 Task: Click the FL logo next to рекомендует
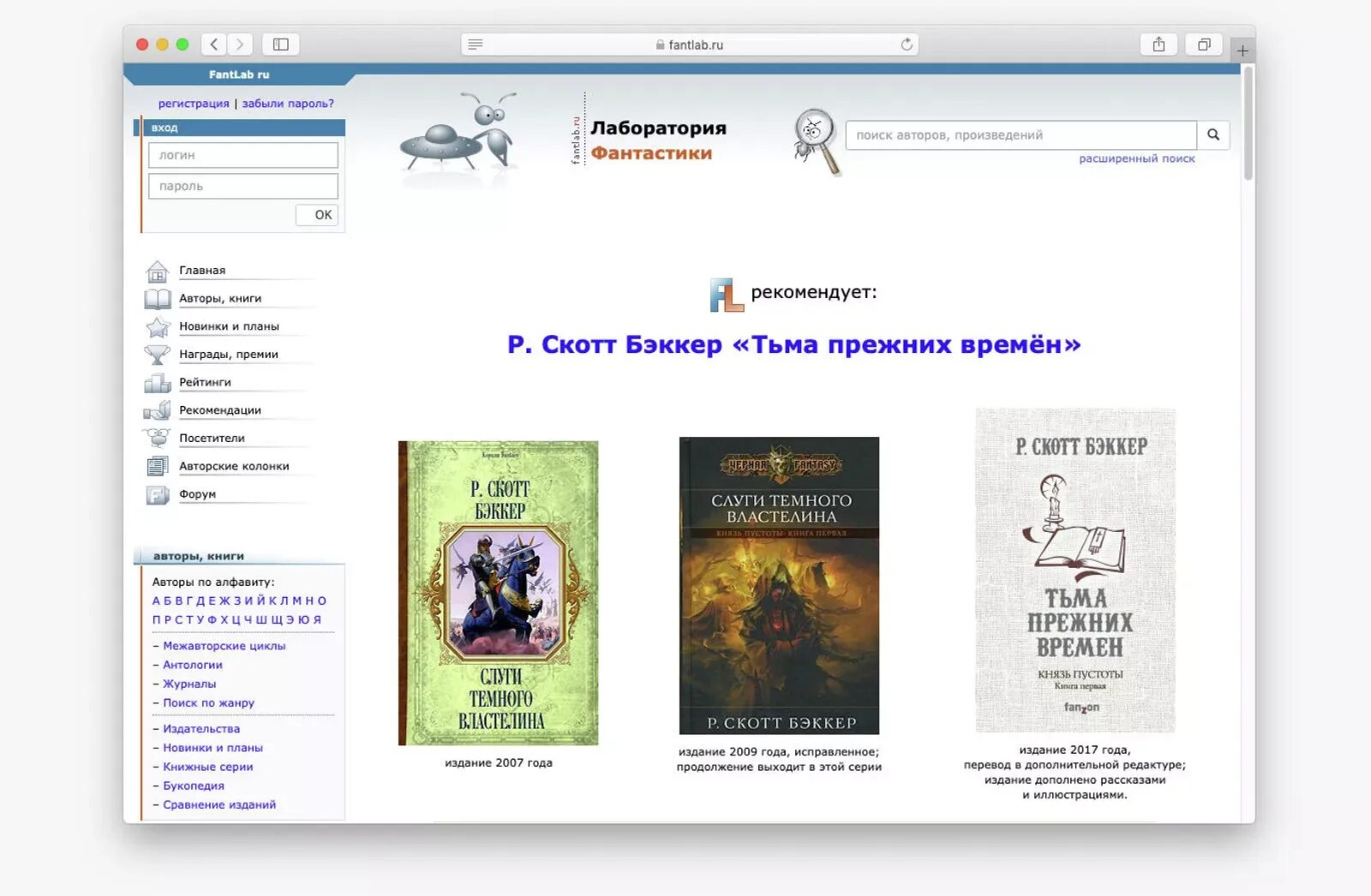[x=727, y=295]
